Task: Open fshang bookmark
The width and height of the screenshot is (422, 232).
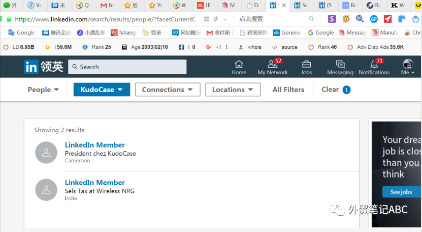Action: pos(124,33)
